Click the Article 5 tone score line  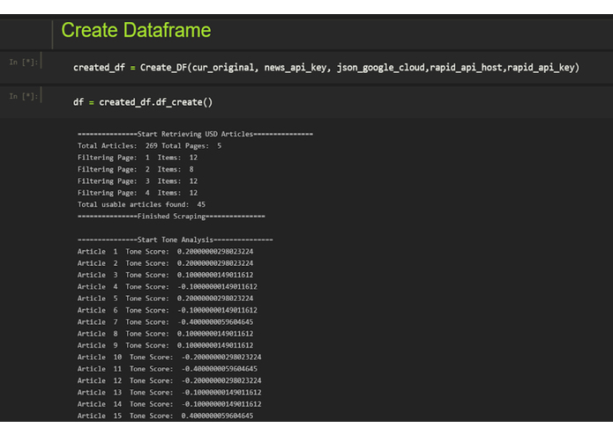(x=165, y=299)
